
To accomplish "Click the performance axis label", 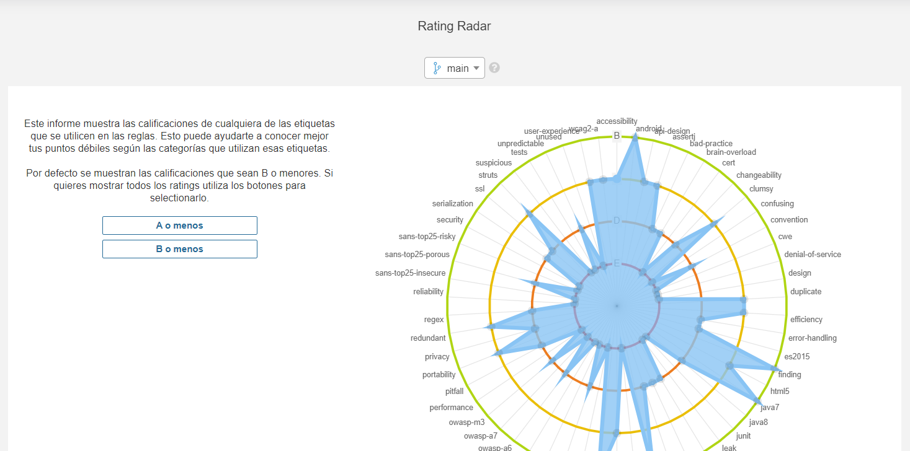I will coord(452,408).
